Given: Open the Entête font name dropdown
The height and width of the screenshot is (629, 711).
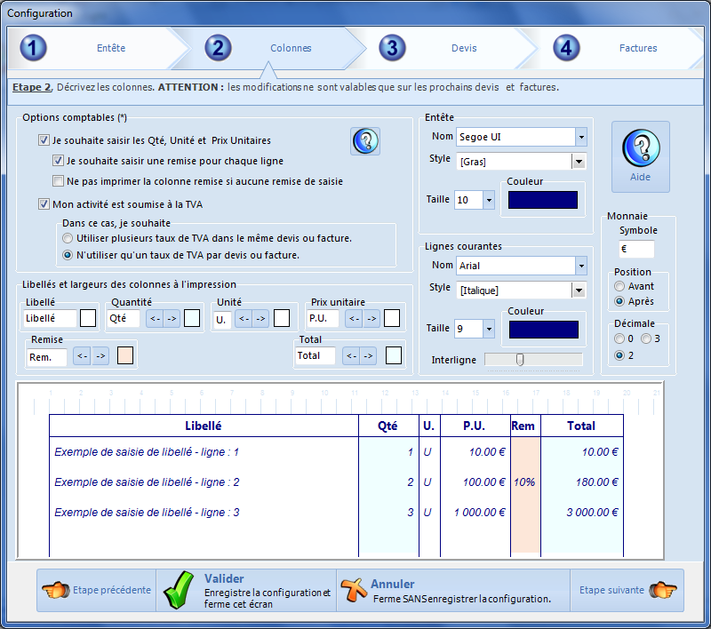Looking at the screenshot, I should 581,138.
